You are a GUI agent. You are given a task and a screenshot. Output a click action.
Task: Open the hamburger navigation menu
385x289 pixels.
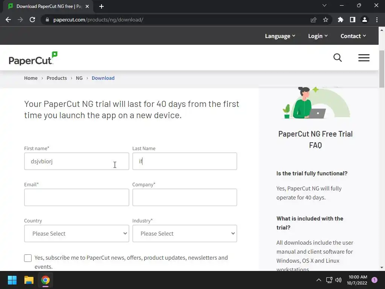tap(364, 58)
